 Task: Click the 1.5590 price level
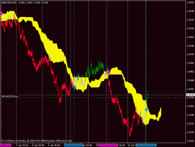tap(190, 29)
